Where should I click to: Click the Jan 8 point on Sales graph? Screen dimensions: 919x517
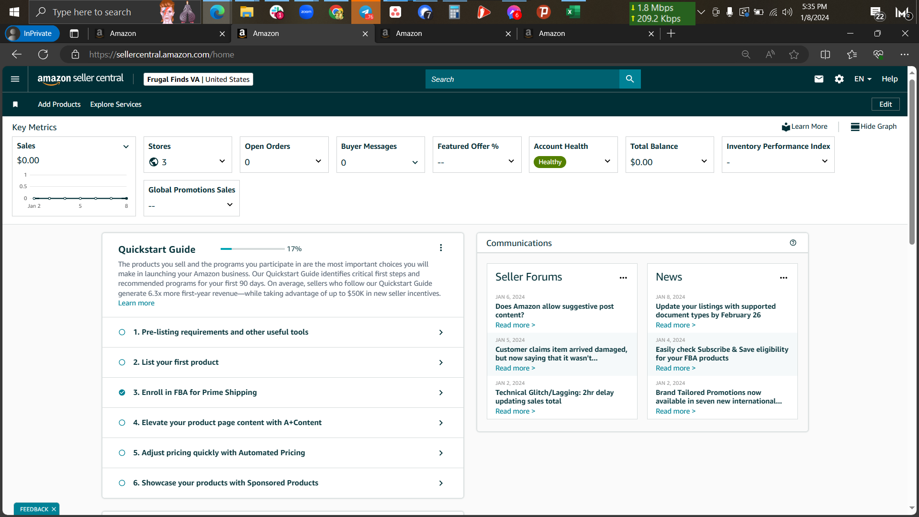126,198
